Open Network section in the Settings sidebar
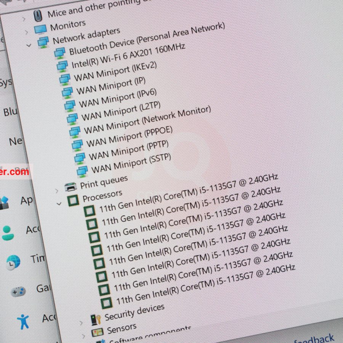This screenshot has width=343, height=343. (x=16, y=141)
